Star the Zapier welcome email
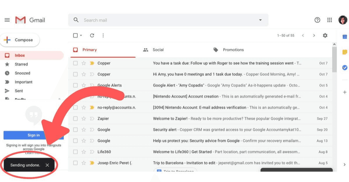 pos(84,119)
